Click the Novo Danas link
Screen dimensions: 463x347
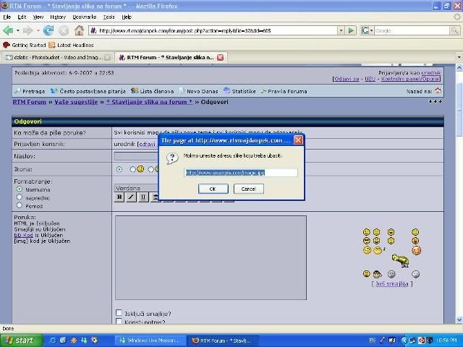pyautogui.click(x=198, y=91)
